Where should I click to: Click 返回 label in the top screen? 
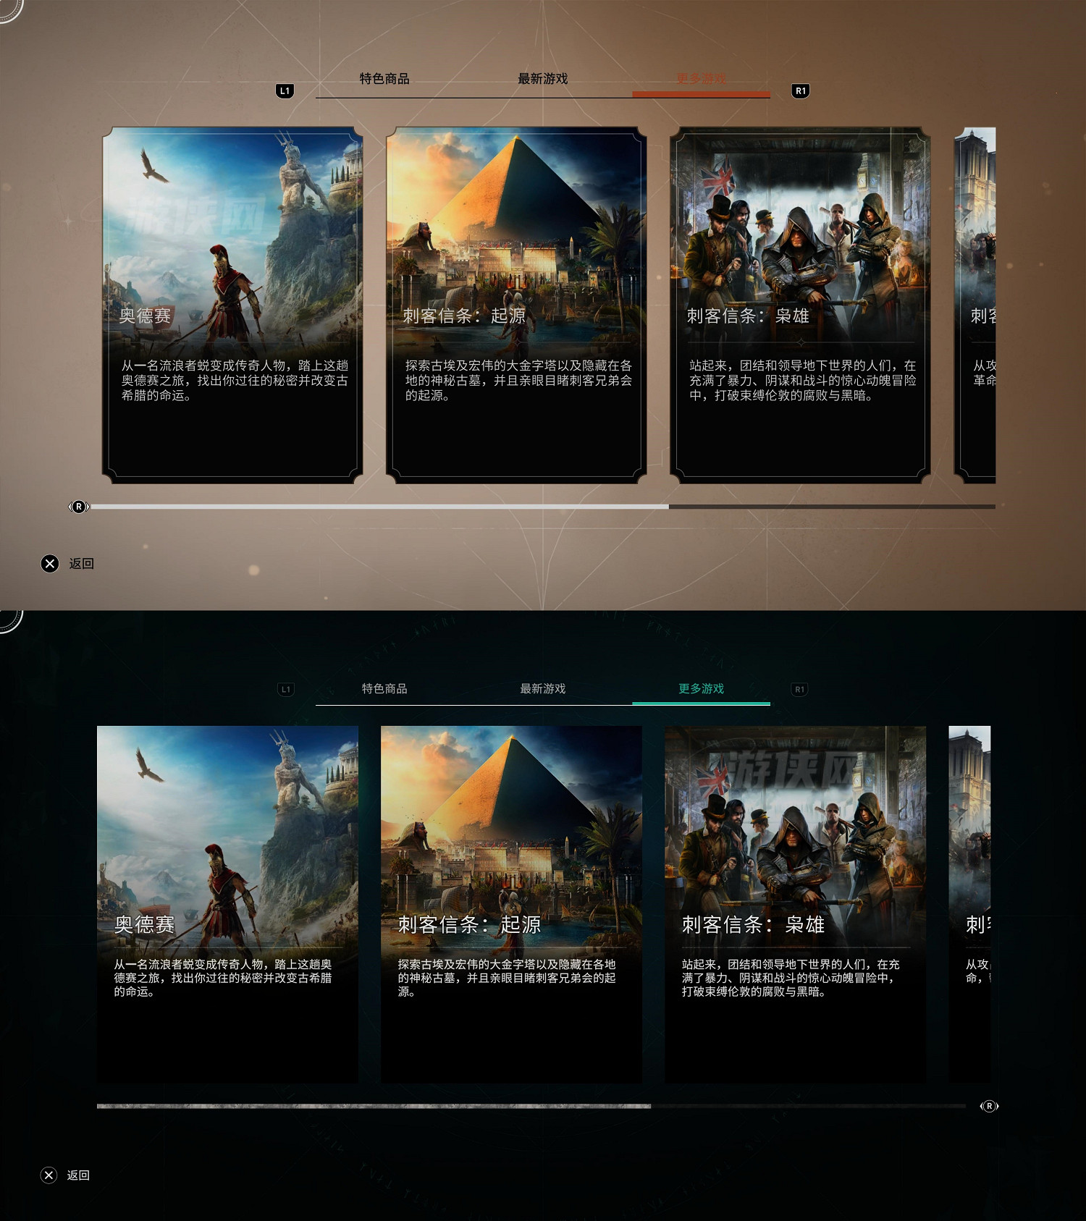click(x=81, y=563)
